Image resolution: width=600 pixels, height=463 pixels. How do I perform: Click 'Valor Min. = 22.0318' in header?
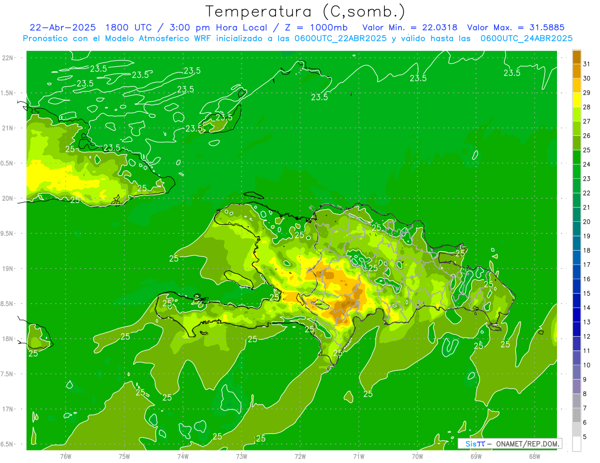[409, 27]
